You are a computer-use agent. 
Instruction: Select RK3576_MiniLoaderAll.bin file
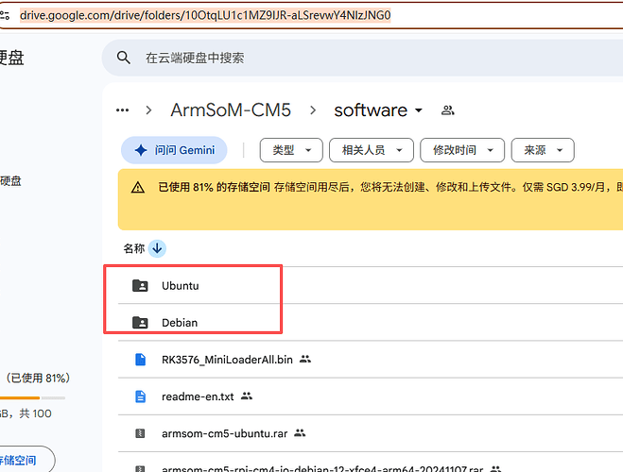tap(371, 360)
